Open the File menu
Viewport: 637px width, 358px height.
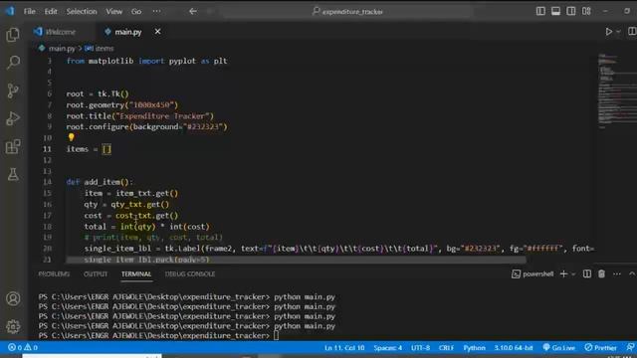[29, 11]
